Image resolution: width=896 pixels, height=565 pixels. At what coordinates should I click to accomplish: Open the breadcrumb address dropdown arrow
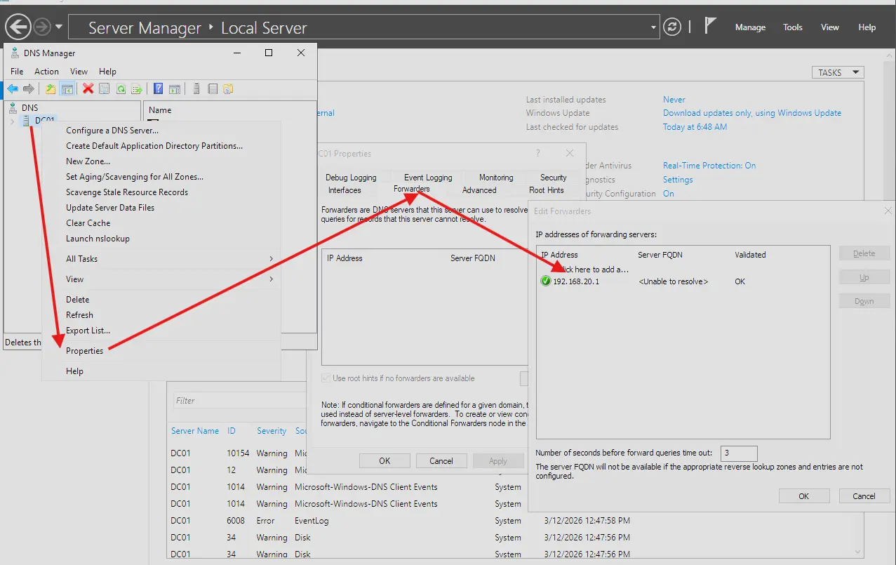click(654, 27)
